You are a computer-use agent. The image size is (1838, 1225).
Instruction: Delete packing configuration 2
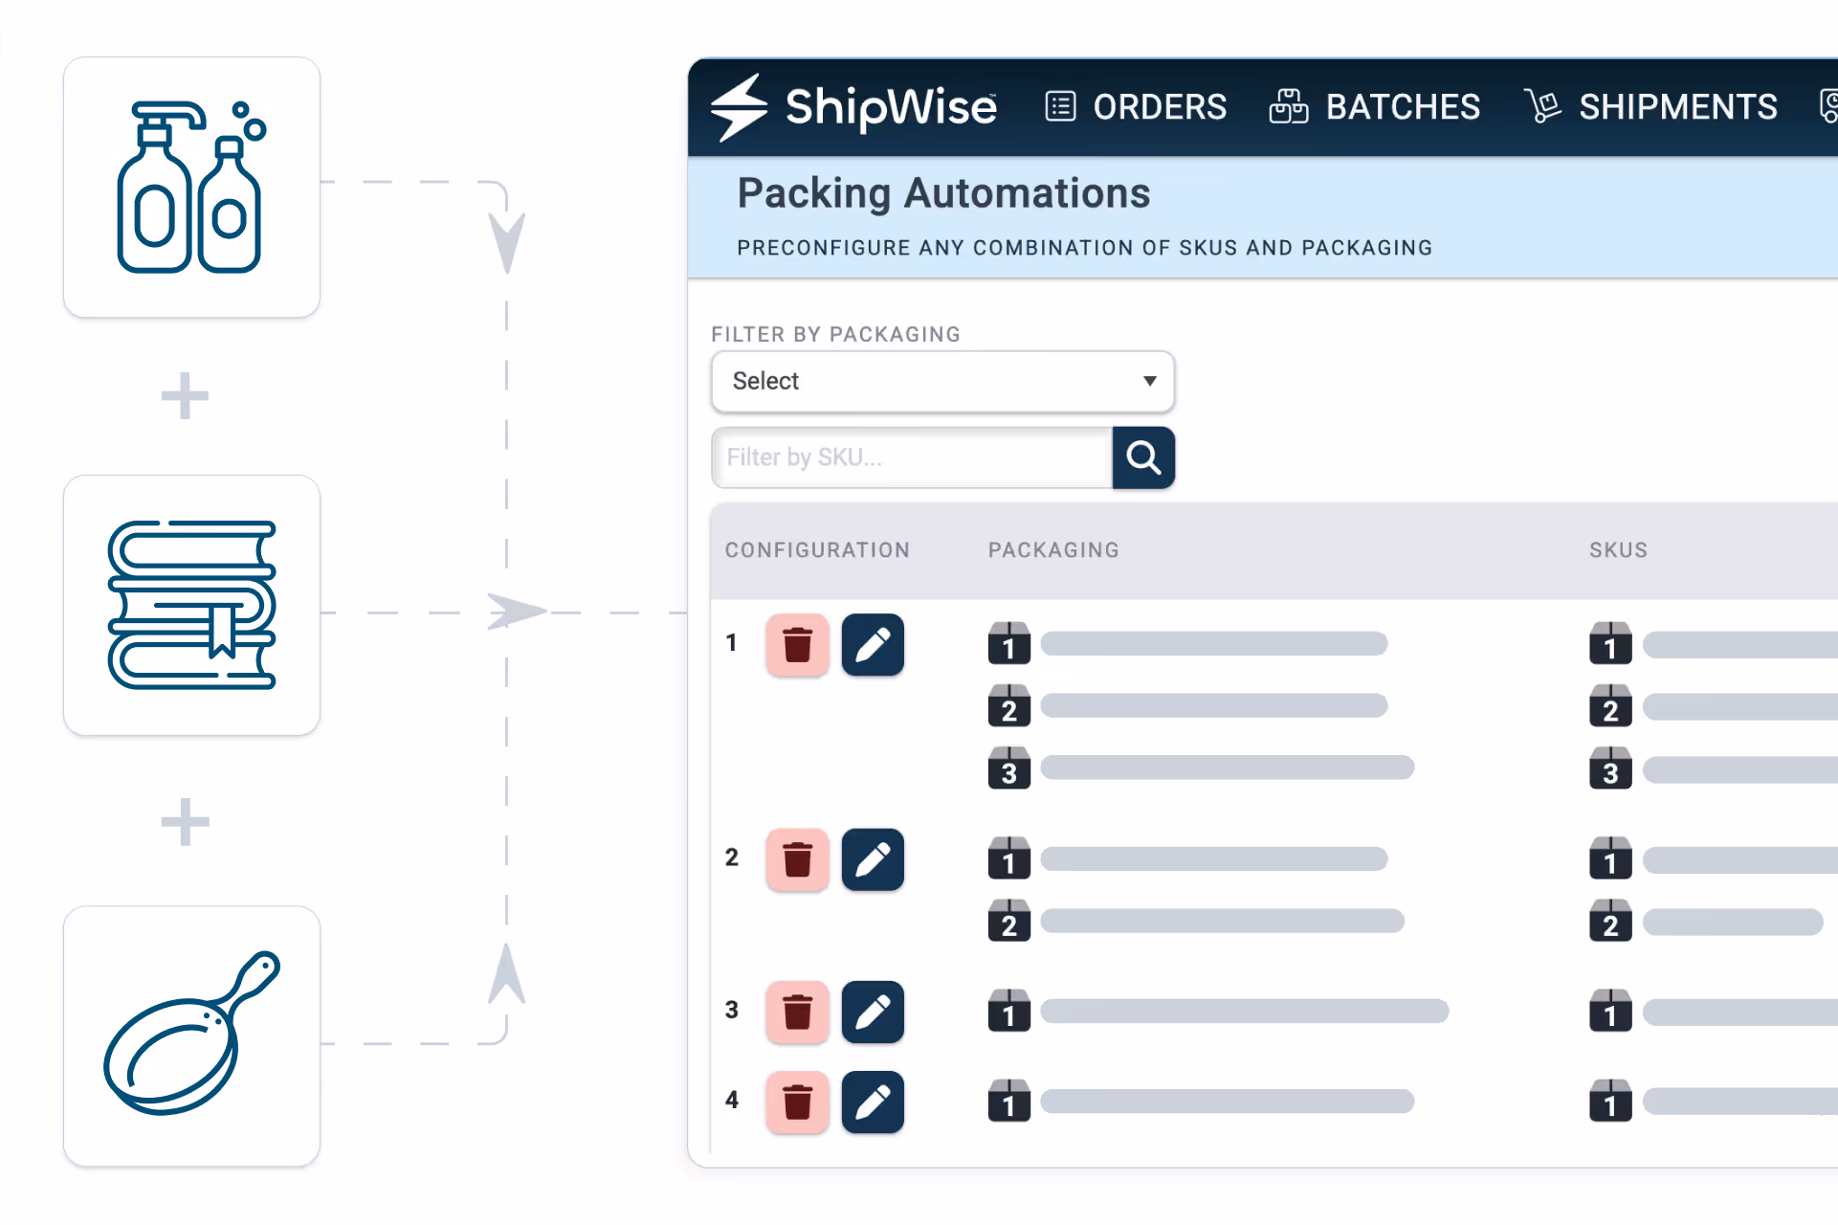(x=797, y=859)
